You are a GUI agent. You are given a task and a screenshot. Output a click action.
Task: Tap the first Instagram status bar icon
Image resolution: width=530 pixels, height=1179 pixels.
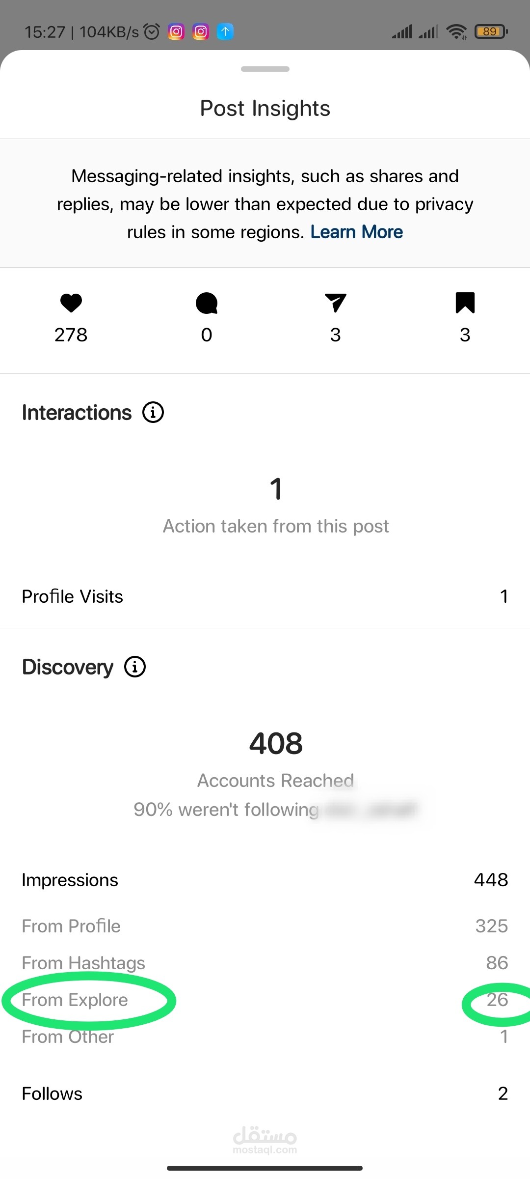coord(176,32)
